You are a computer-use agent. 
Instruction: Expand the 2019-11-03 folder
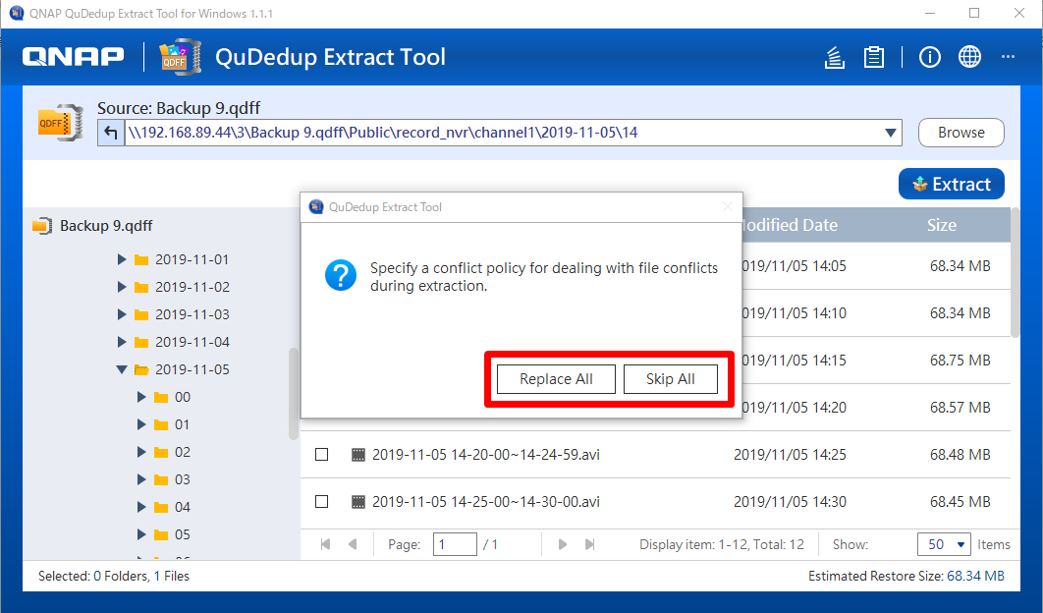tap(122, 314)
